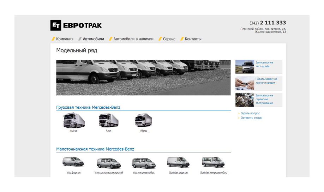This screenshot has width=324, height=192.
Task: Open the Vito грузопассажирский text link
Action: [109, 173]
